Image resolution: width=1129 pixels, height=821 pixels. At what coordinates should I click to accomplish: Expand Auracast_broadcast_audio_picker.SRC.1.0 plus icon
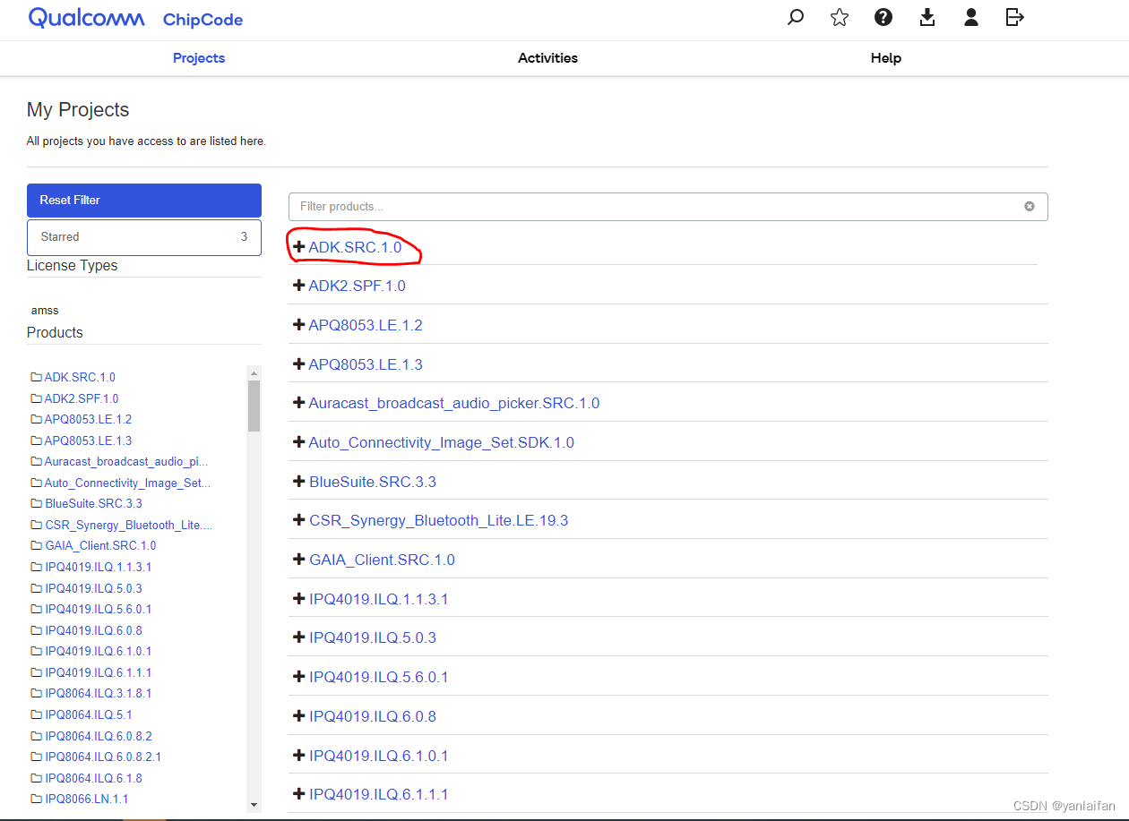click(x=299, y=403)
